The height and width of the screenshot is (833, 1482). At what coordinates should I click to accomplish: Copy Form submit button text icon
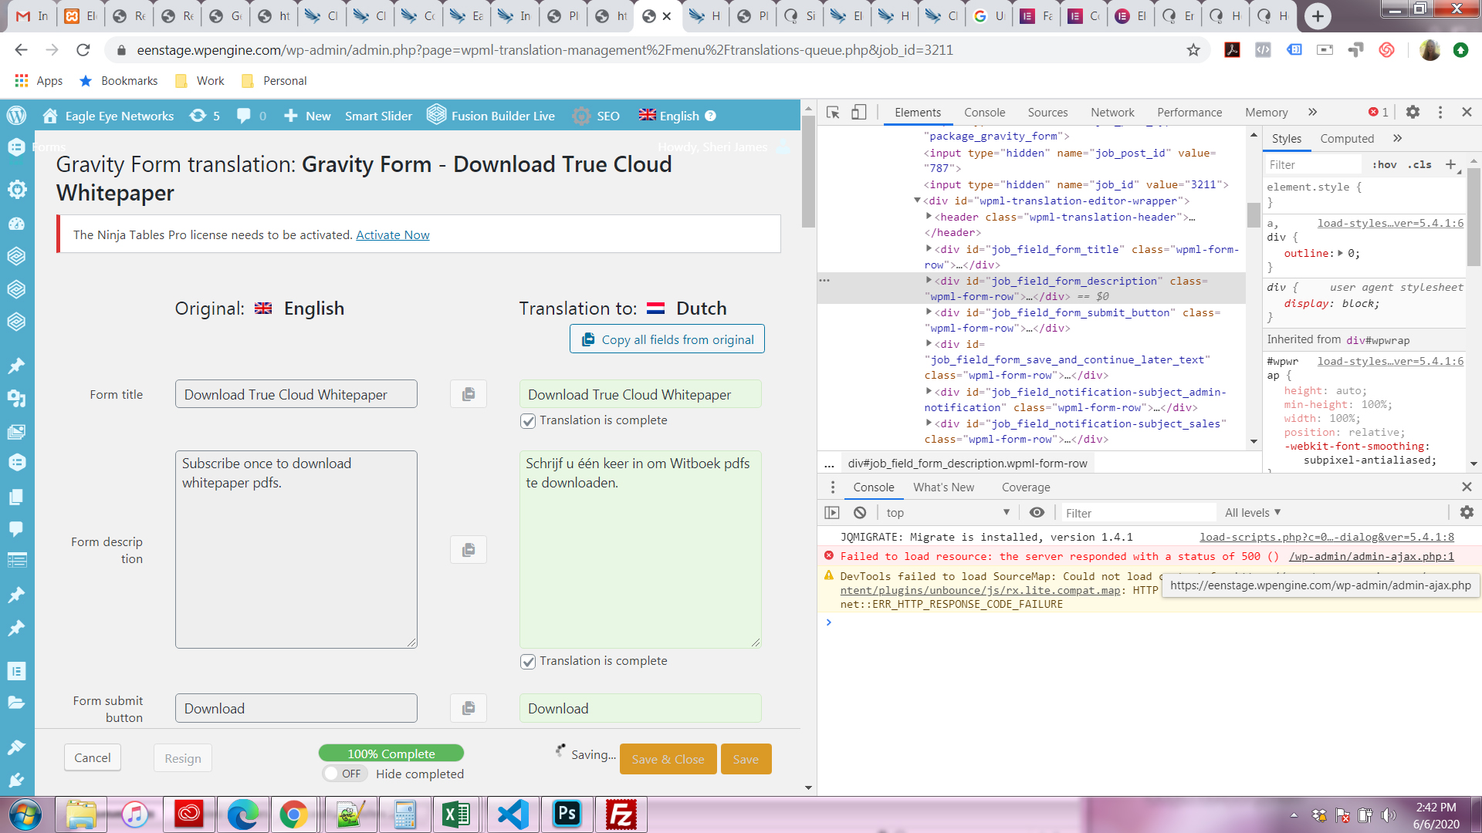469,708
